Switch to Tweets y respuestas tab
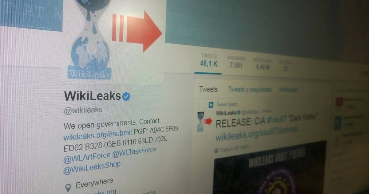The width and height of the screenshot is (369, 194). coord(250,90)
